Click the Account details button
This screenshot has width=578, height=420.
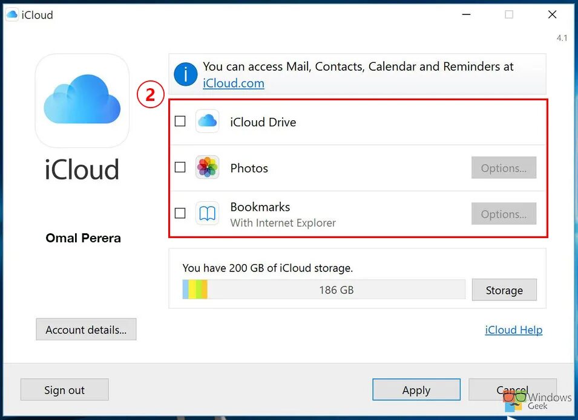click(x=86, y=329)
